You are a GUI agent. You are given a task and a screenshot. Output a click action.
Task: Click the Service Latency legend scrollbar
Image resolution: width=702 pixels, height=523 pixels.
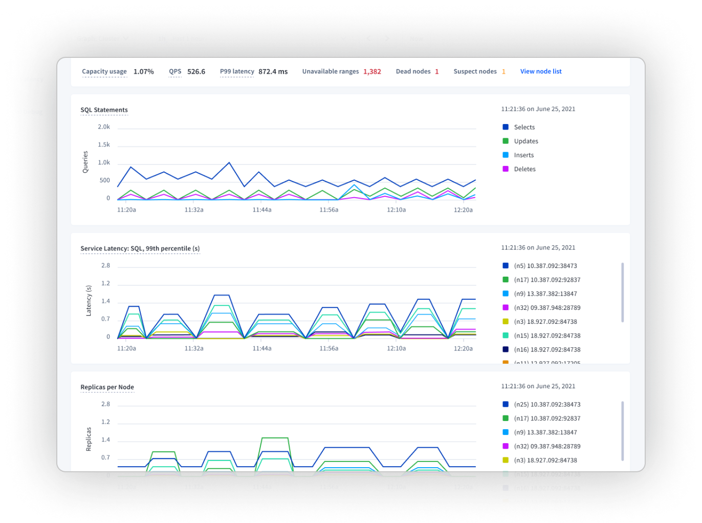tap(622, 292)
